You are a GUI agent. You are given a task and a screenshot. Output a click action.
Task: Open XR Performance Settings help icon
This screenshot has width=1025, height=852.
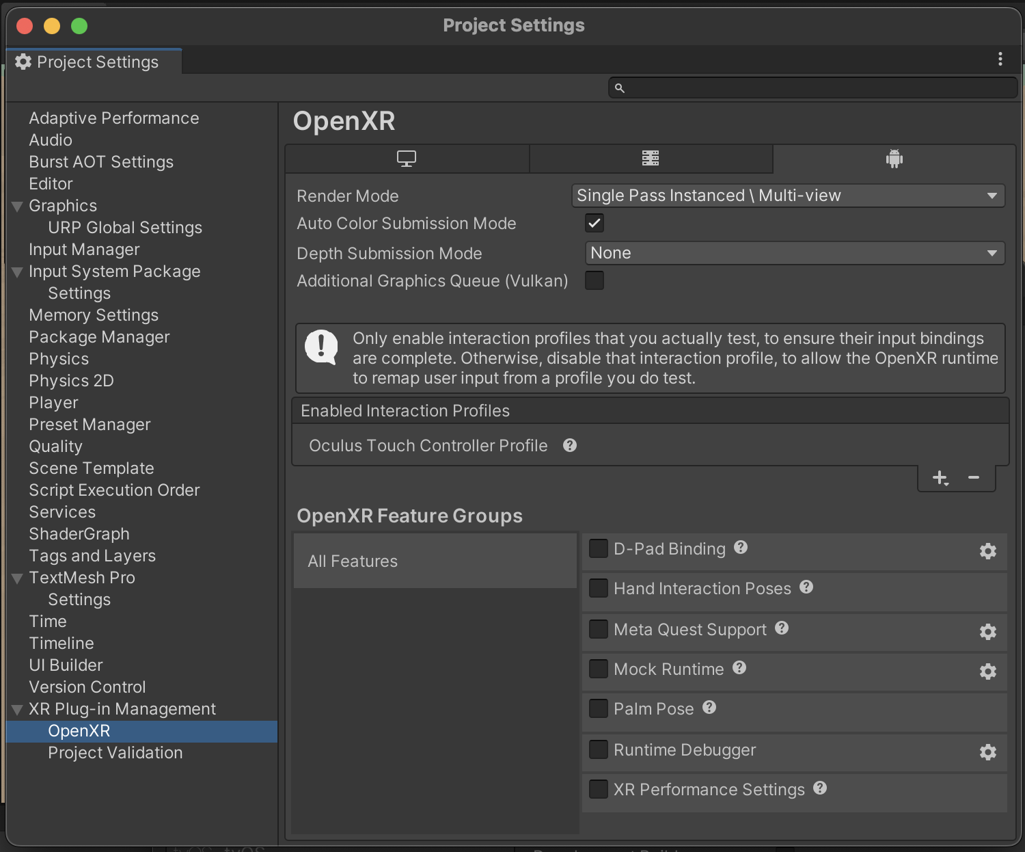(x=820, y=788)
